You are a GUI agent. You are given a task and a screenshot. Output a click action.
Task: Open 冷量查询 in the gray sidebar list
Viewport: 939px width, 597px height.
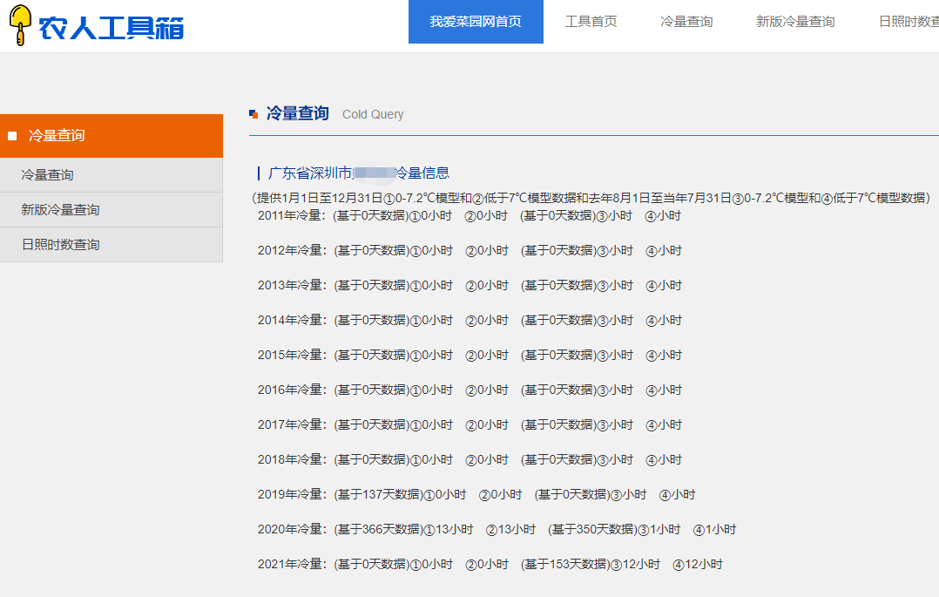click(x=48, y=175)
